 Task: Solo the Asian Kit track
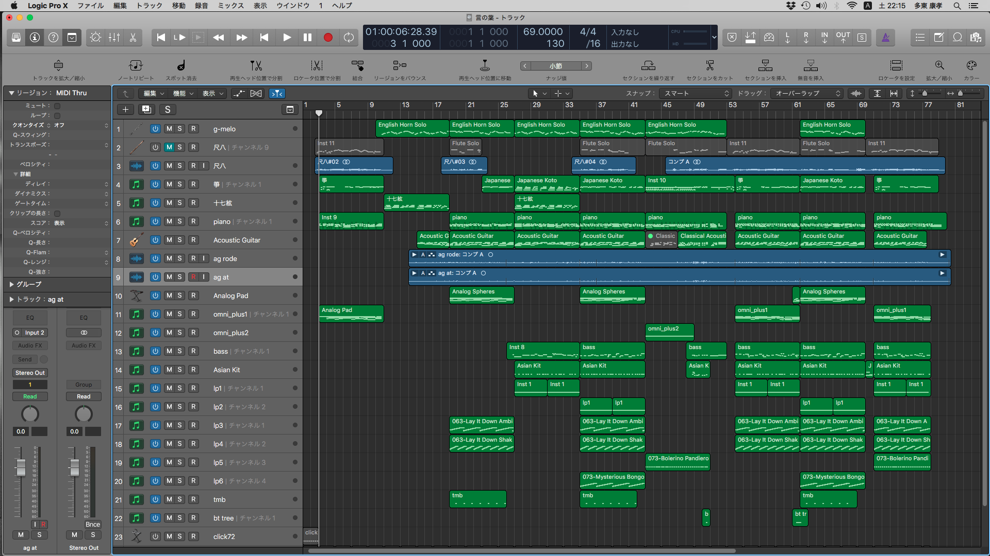click(x=179, y=370)
